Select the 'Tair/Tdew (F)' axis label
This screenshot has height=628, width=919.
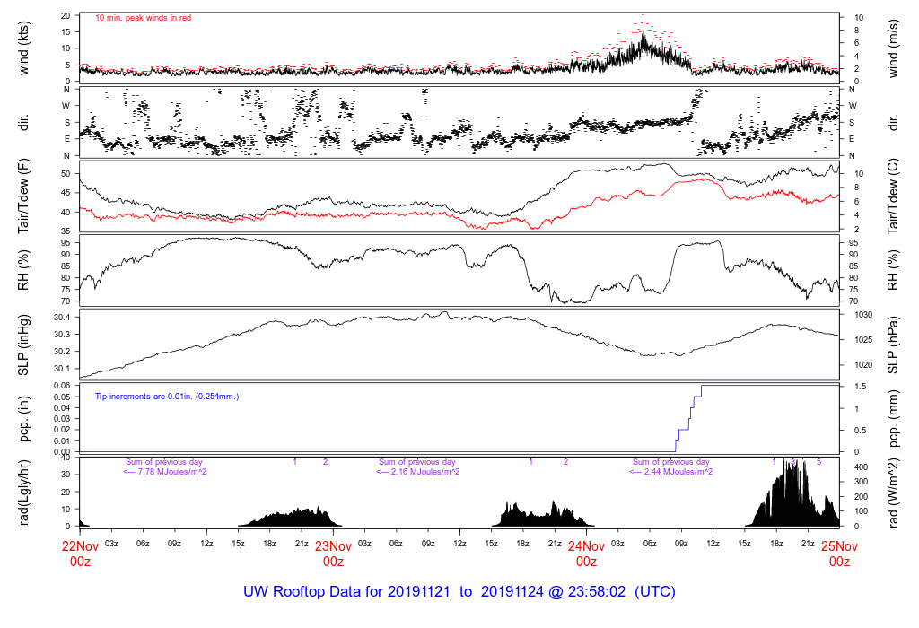[x=23, y=196]
